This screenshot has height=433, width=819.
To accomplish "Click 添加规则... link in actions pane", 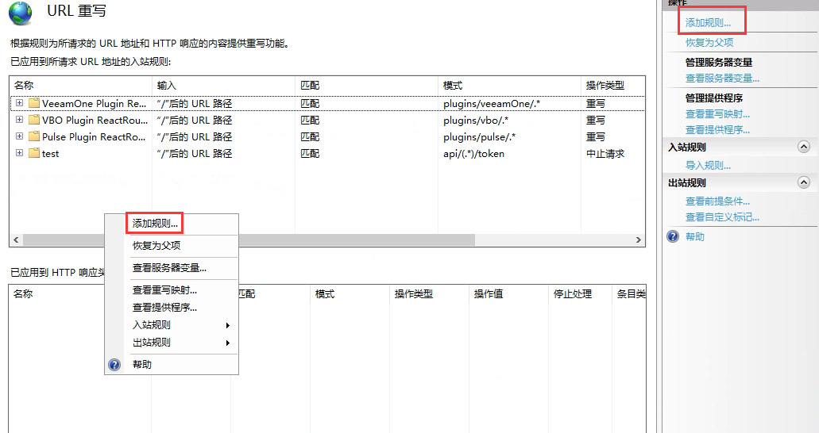I will [708, 22].
